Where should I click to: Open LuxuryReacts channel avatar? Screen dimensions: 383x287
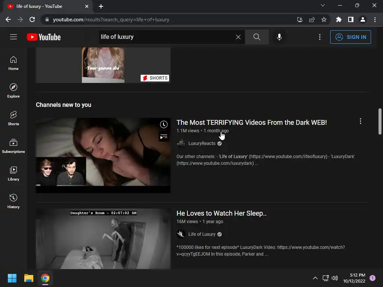(x=181, y=143)
